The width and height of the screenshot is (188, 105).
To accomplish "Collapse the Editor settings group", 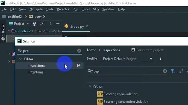I will click(20, 59).
